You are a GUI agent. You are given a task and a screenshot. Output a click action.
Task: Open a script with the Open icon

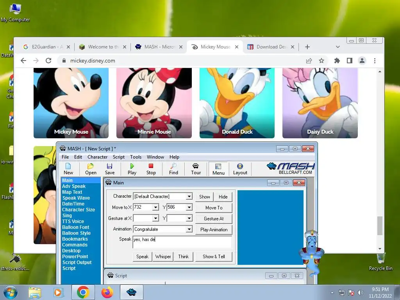click(x=91, y=169)
